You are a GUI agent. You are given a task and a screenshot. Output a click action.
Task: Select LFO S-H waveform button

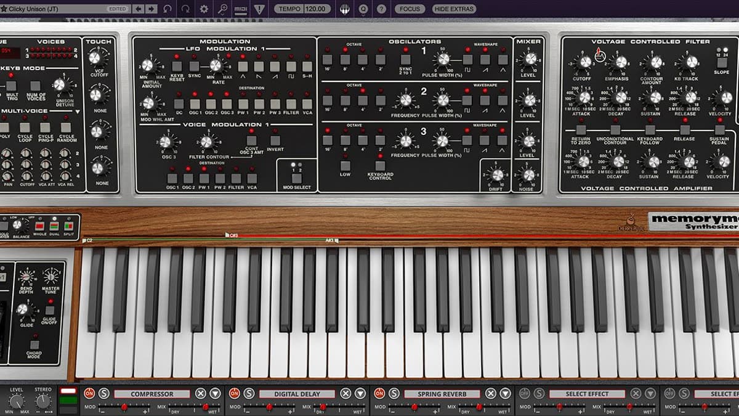pos(307,66)
